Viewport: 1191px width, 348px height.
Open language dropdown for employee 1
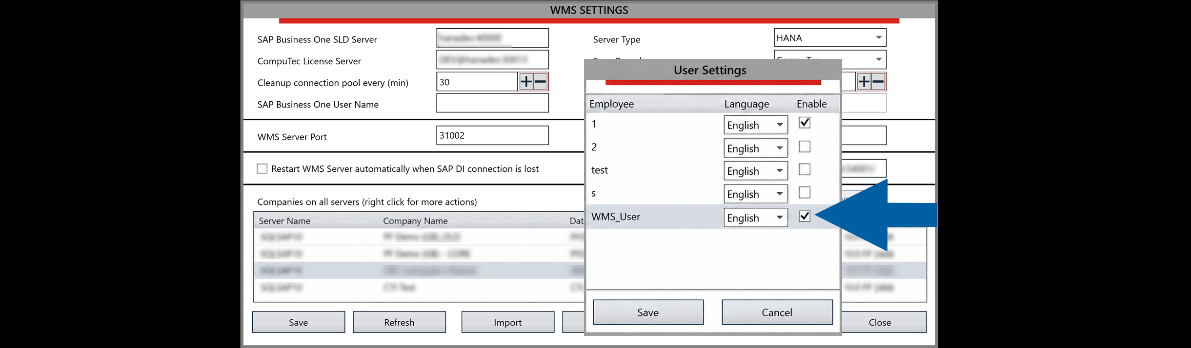click(x=755, y=125)
